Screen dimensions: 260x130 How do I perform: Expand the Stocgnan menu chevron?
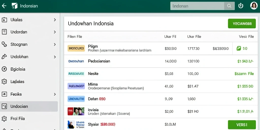pyautogui.click(x=55, y=44)
